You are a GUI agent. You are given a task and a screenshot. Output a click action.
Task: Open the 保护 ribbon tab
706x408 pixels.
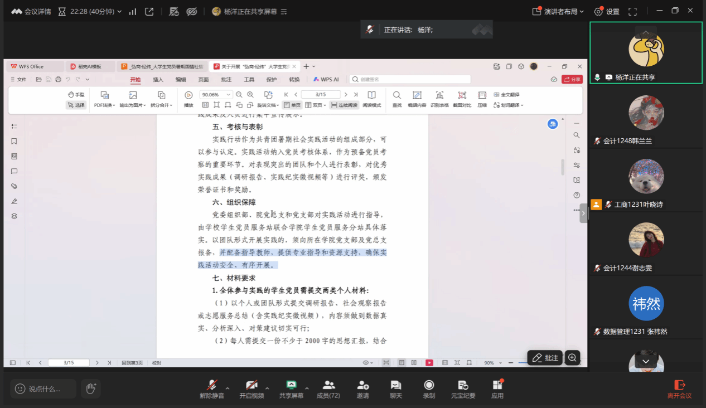(x=272, y=79)
